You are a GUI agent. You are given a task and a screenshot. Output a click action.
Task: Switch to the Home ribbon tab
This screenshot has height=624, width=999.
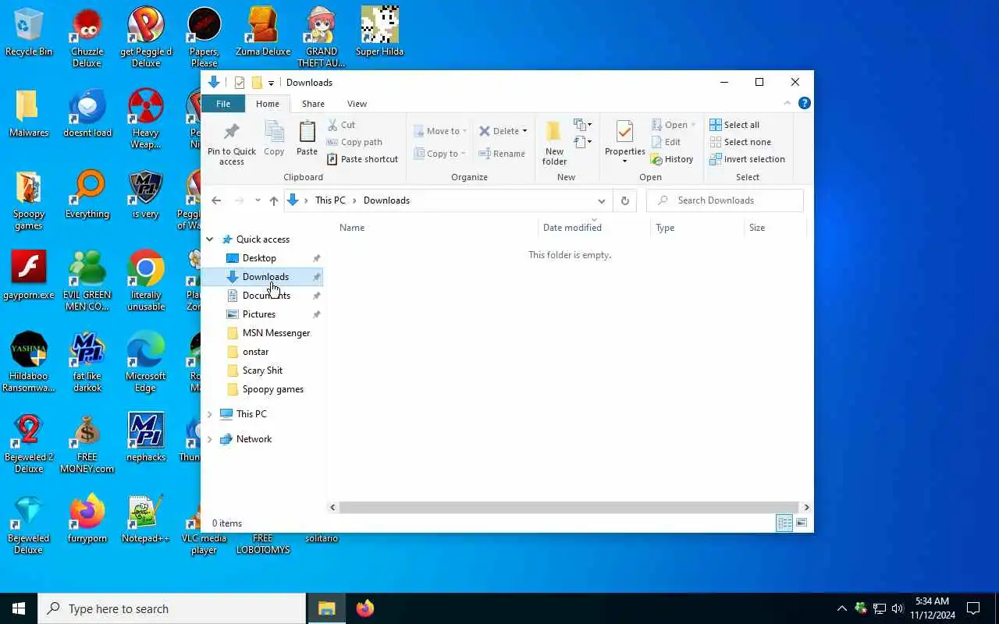[268, 104]
